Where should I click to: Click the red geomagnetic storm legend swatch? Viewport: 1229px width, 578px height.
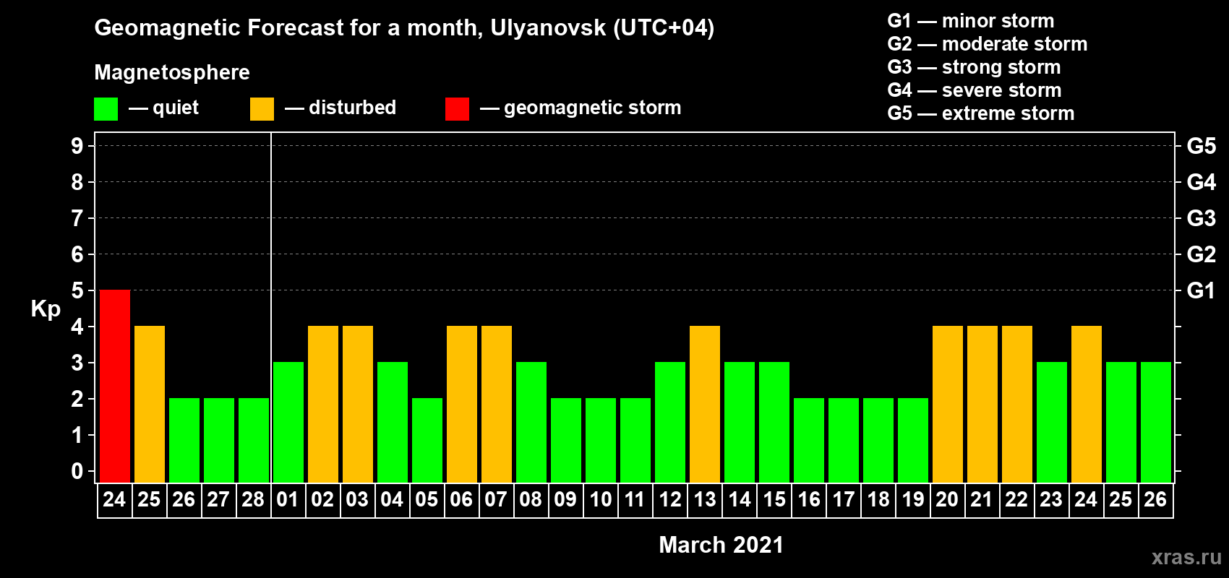pyautogui.click(x=457, y=109)
